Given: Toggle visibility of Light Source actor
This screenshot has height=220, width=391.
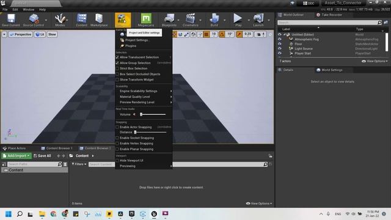Looking at the screenshot, I should (x=280, y=49).
